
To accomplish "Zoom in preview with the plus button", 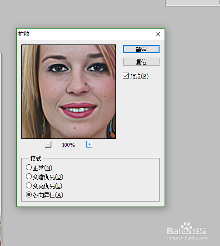I will tap(89, 144).
